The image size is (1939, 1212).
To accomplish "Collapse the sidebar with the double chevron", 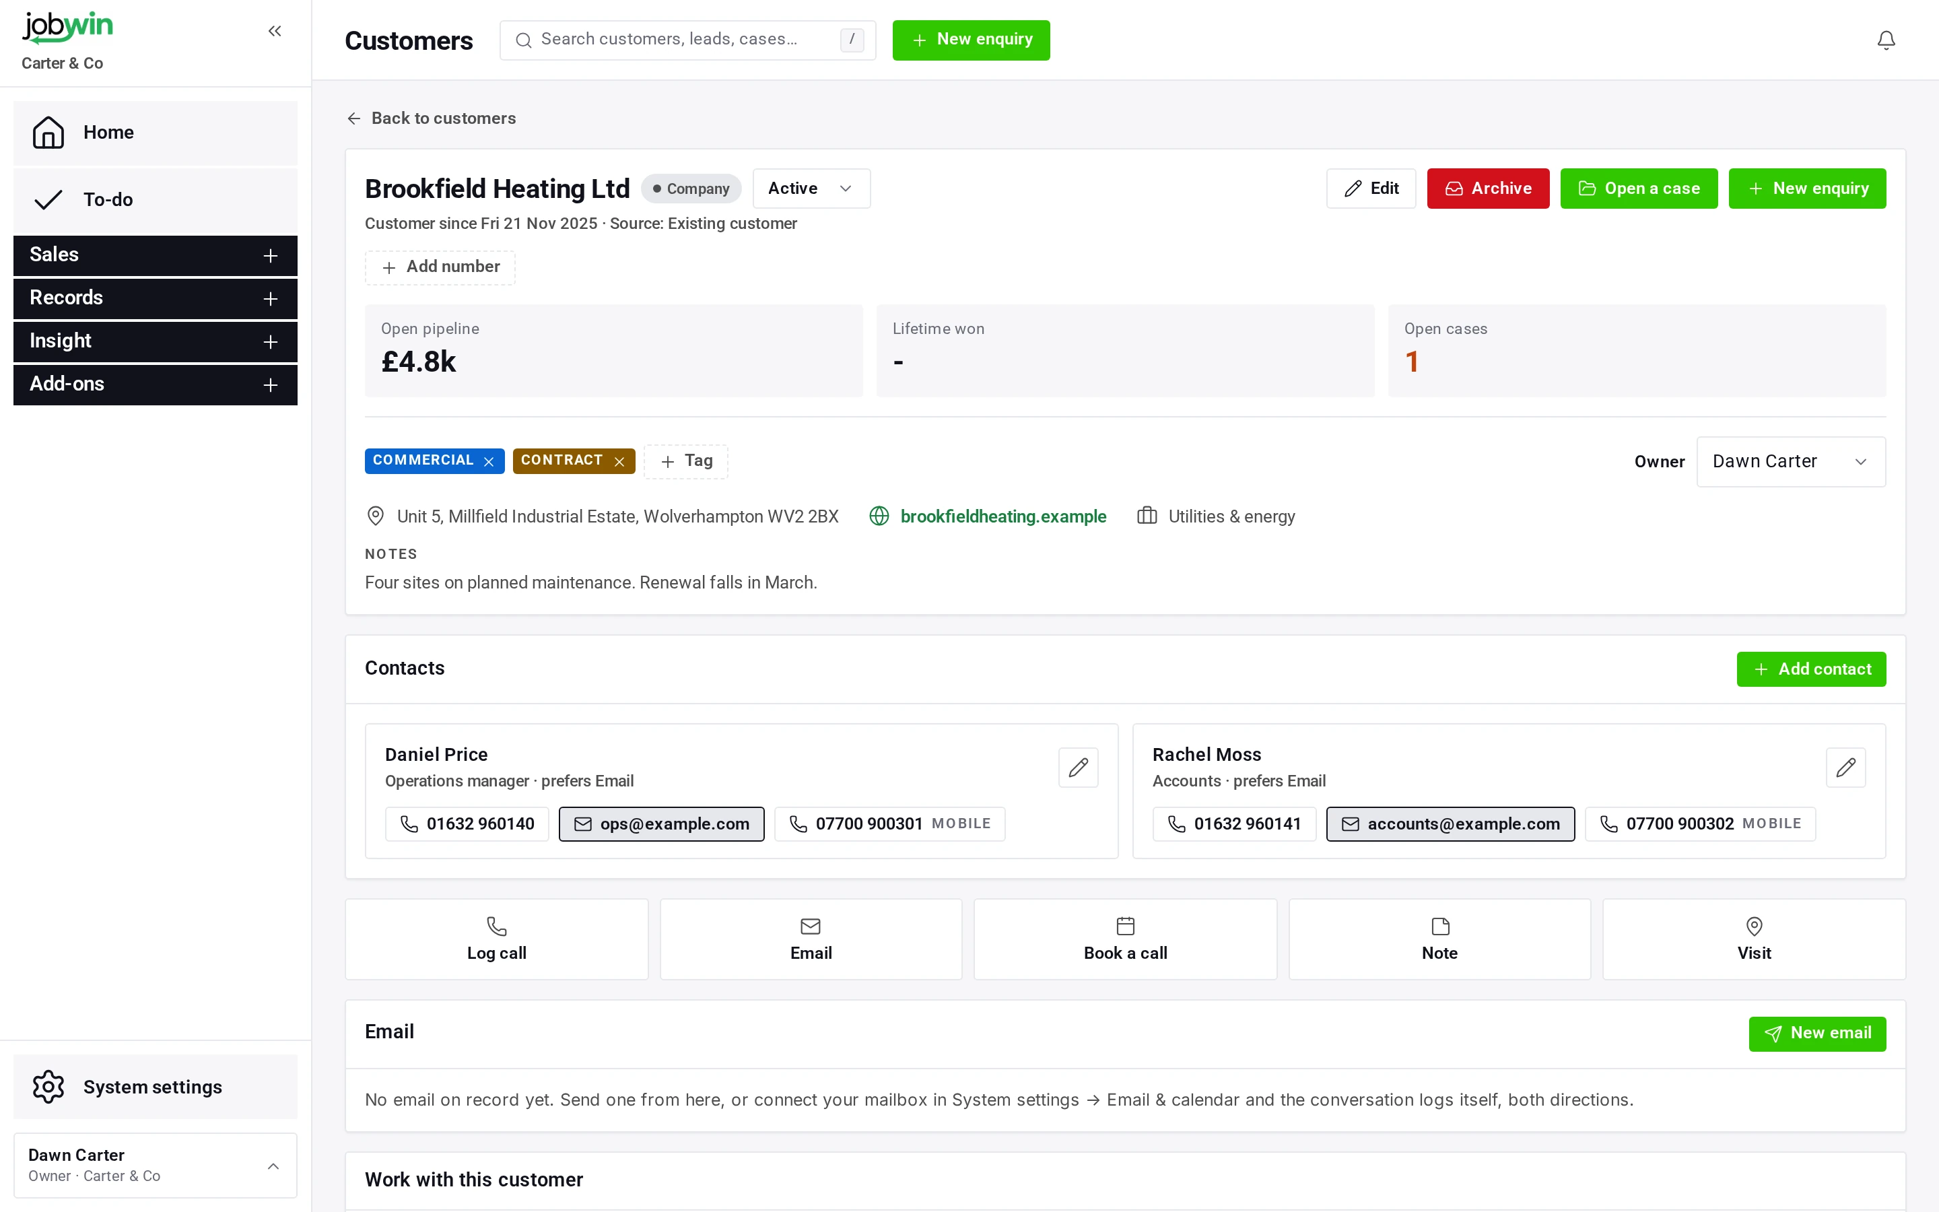I will (x=275, y=31).
